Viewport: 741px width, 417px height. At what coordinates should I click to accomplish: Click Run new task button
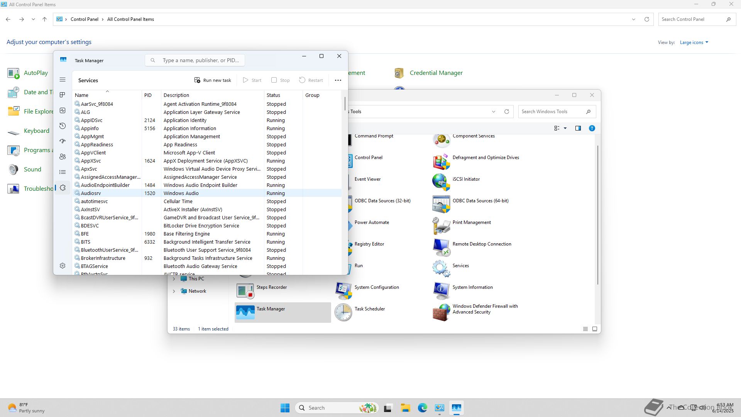click(213, 80)
